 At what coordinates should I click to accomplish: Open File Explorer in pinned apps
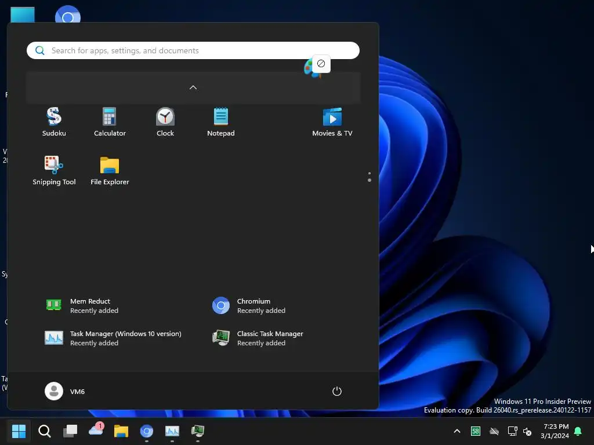pyautogui.click(x=110, y=170)
